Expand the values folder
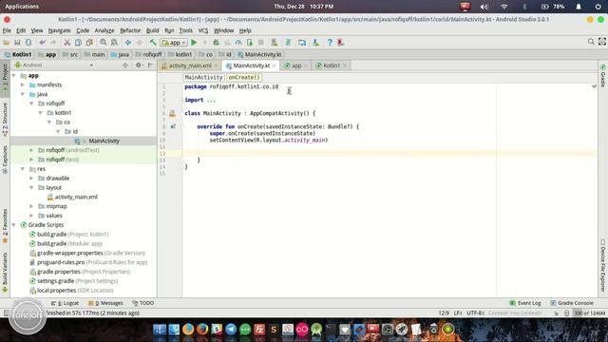608x342 pixels. click(x=31, y=216)
